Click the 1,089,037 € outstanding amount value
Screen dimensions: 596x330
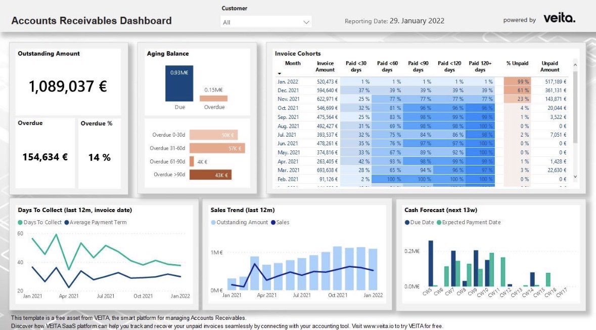point(68,87)
